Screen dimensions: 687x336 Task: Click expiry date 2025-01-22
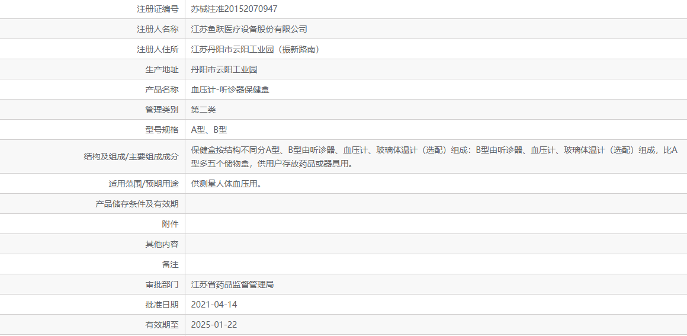[x=214, y=325]
